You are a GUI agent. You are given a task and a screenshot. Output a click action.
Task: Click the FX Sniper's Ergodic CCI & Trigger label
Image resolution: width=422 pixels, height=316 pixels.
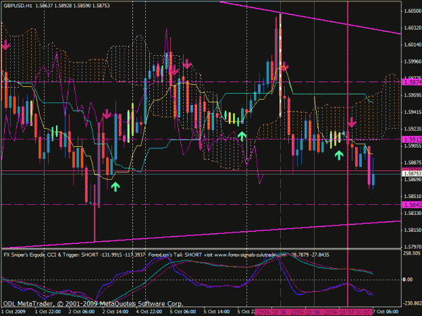41,255
